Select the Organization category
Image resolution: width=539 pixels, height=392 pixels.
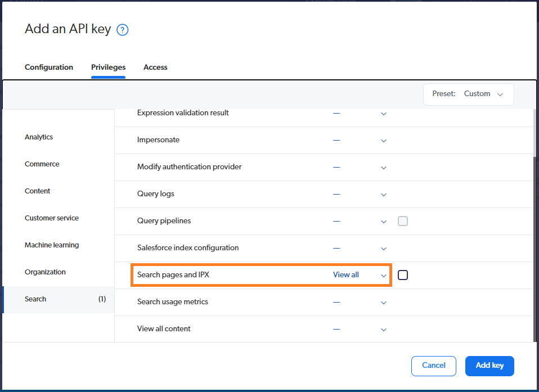tap(45, 272)
